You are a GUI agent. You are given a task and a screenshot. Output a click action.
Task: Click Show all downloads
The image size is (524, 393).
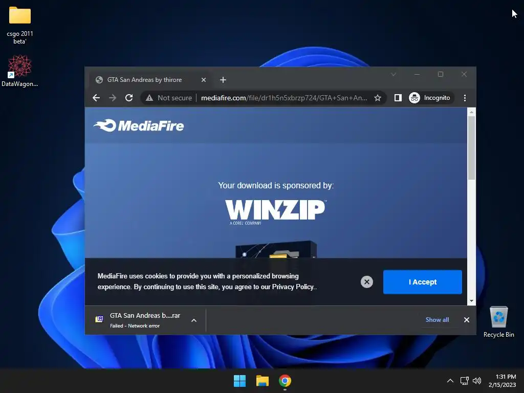437,320
